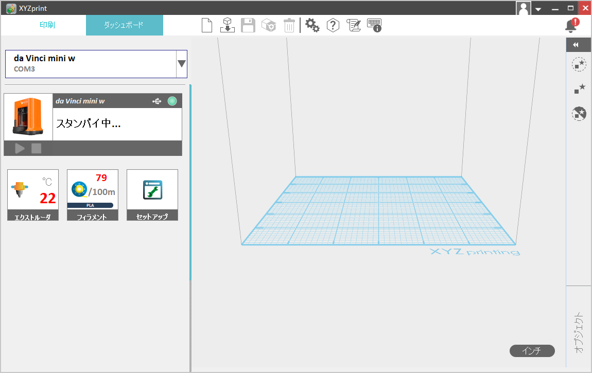
Task: Click the user account avatar icon
Action: (x=524, y=8)
